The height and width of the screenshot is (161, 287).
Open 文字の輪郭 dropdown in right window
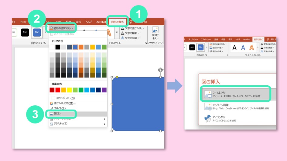coord(268,48)
